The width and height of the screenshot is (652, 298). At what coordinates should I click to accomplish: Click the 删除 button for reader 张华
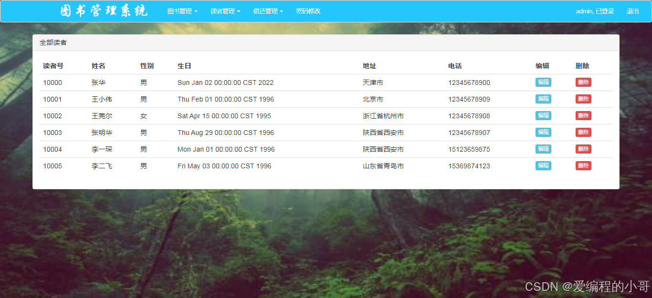coord(583,82)
